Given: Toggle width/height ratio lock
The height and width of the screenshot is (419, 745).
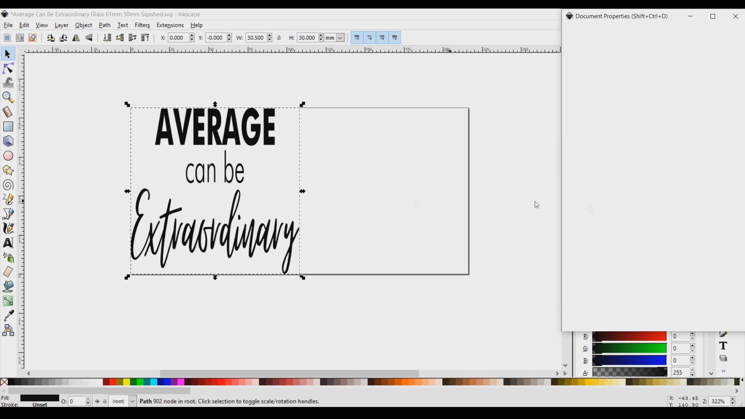Looking at the screenshot, I should [280, 38].
